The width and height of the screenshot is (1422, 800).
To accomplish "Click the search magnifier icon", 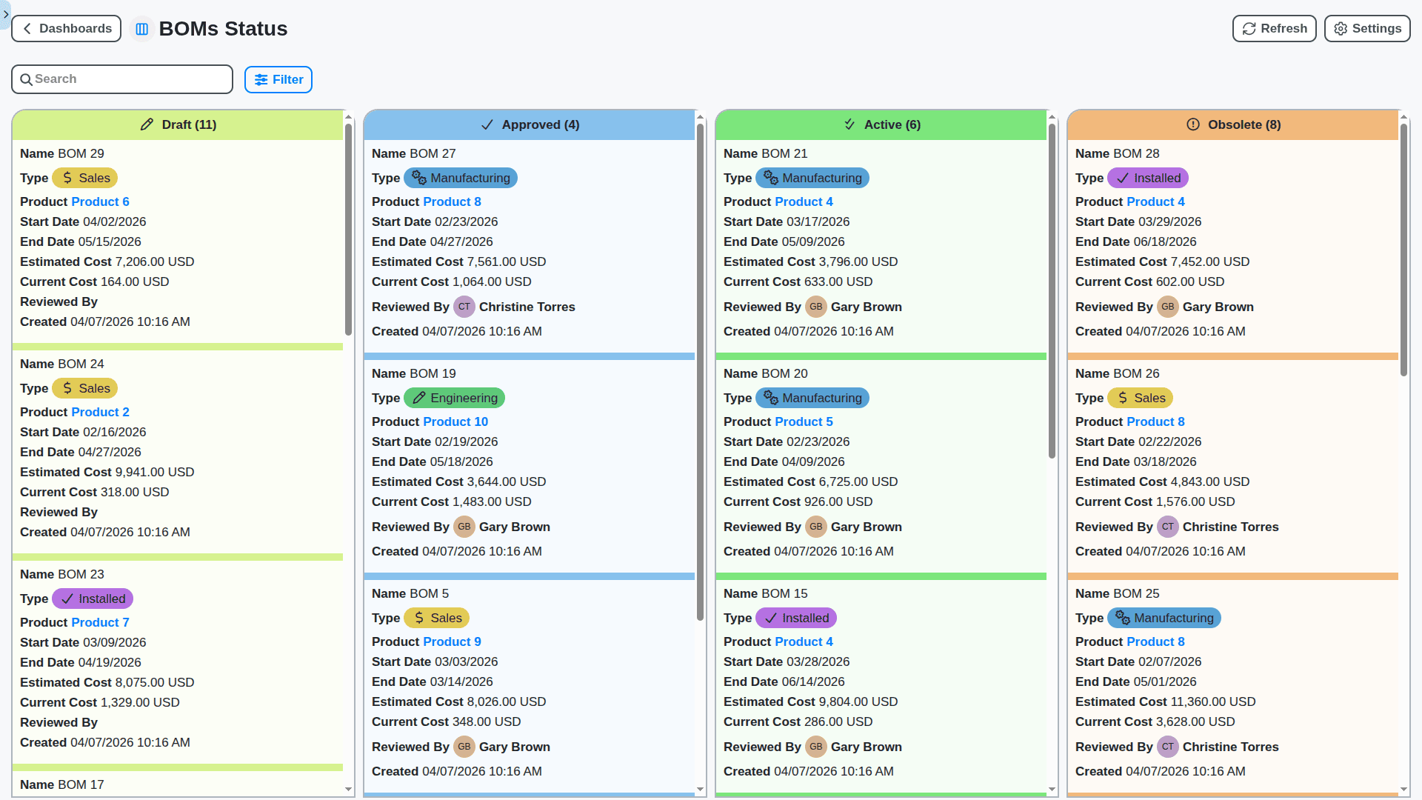I will pos(27,79).
